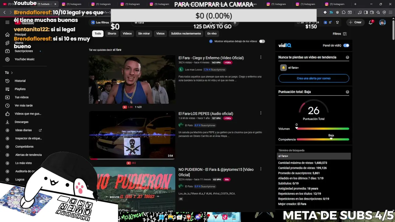Open El Fara - Ciego y Enfermo title
The height and width of the screenshot is (222, 395).
(211, 58)
